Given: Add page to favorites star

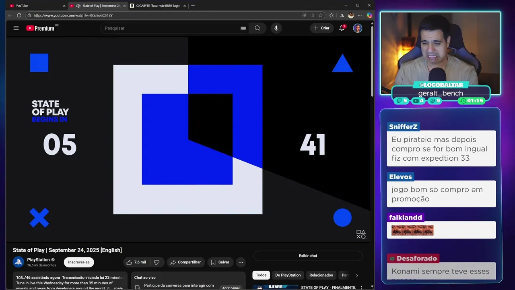Looking at the screenshot, I should [321, 15].
